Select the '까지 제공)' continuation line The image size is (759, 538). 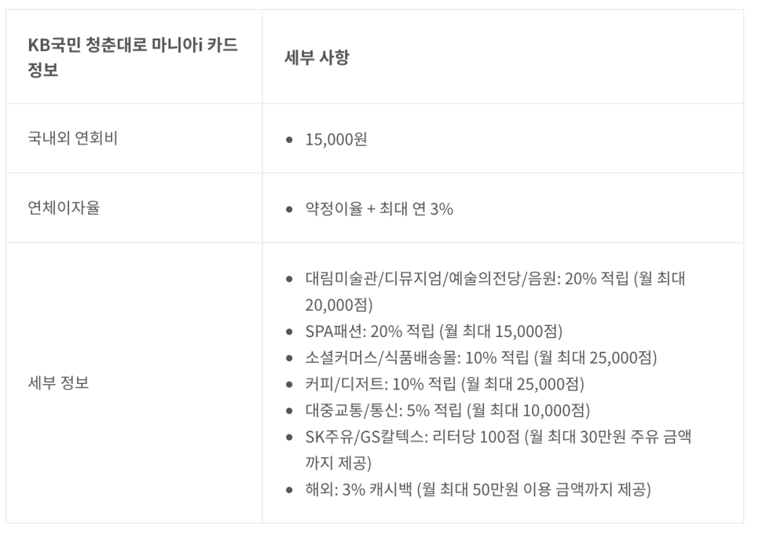[x=338, y=463]
